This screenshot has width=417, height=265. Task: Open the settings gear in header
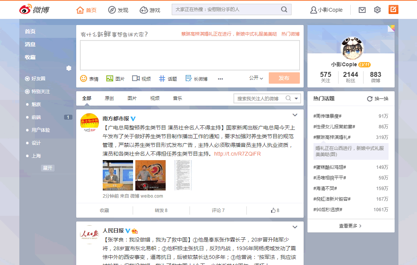tap(377, 10)
